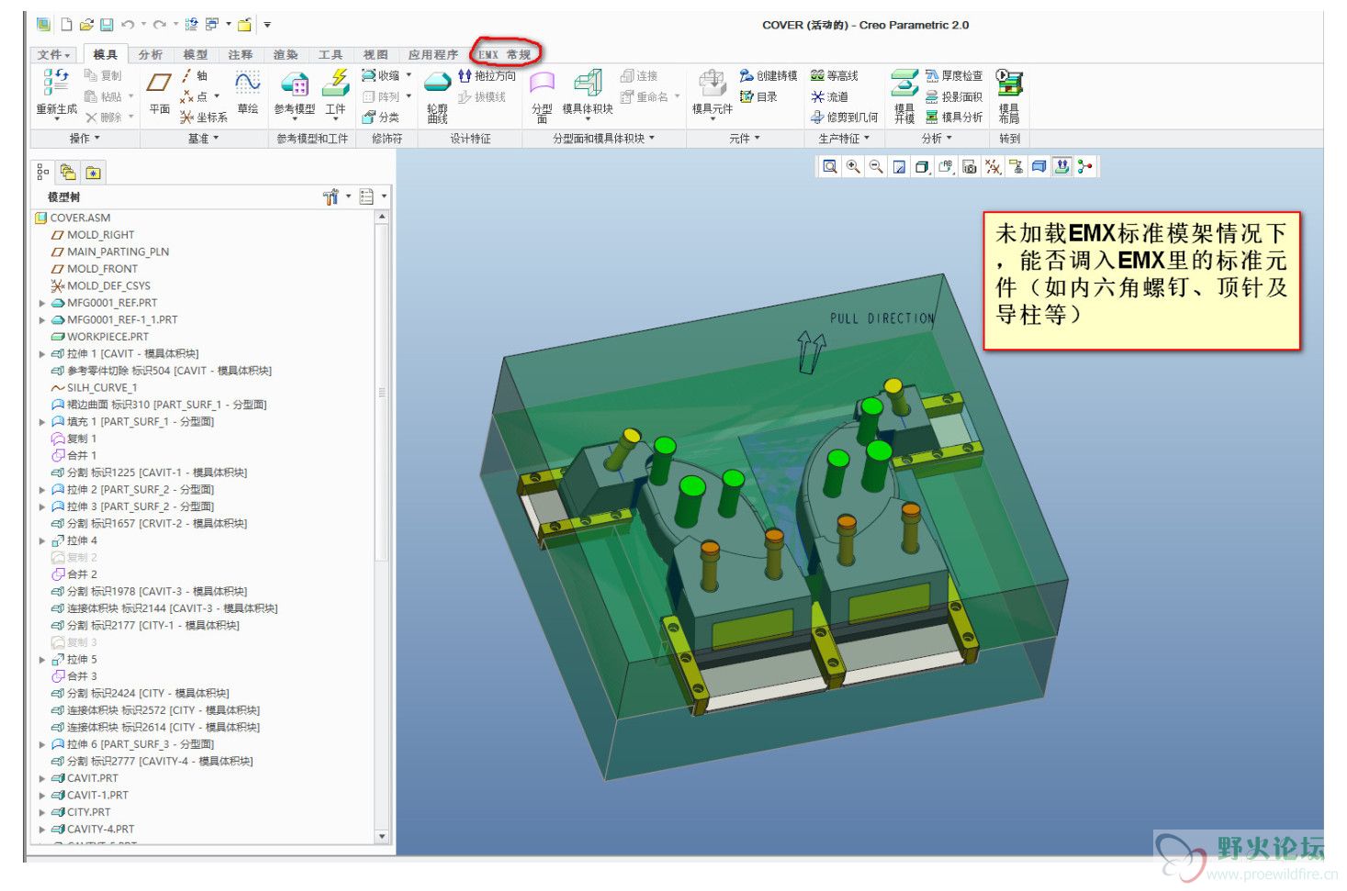The height and width of the screenshot is (891, 1347).
Task: Expand the 拉伸 4 tree node
Action: pyautogui.click(x=42, y=541)
